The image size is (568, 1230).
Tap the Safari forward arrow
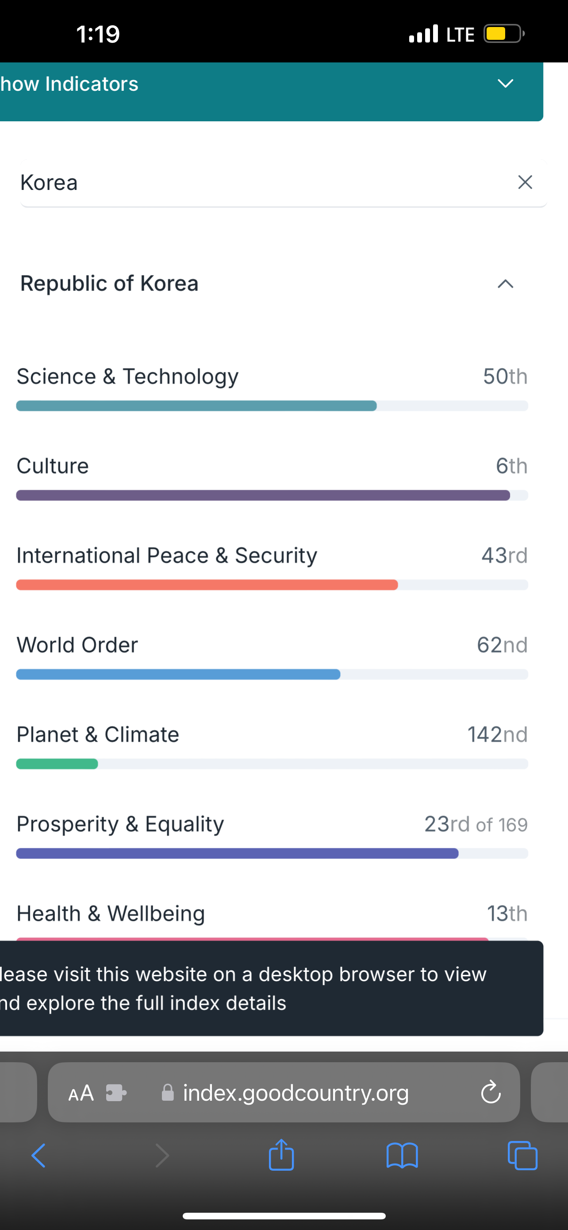(162, 1156)
